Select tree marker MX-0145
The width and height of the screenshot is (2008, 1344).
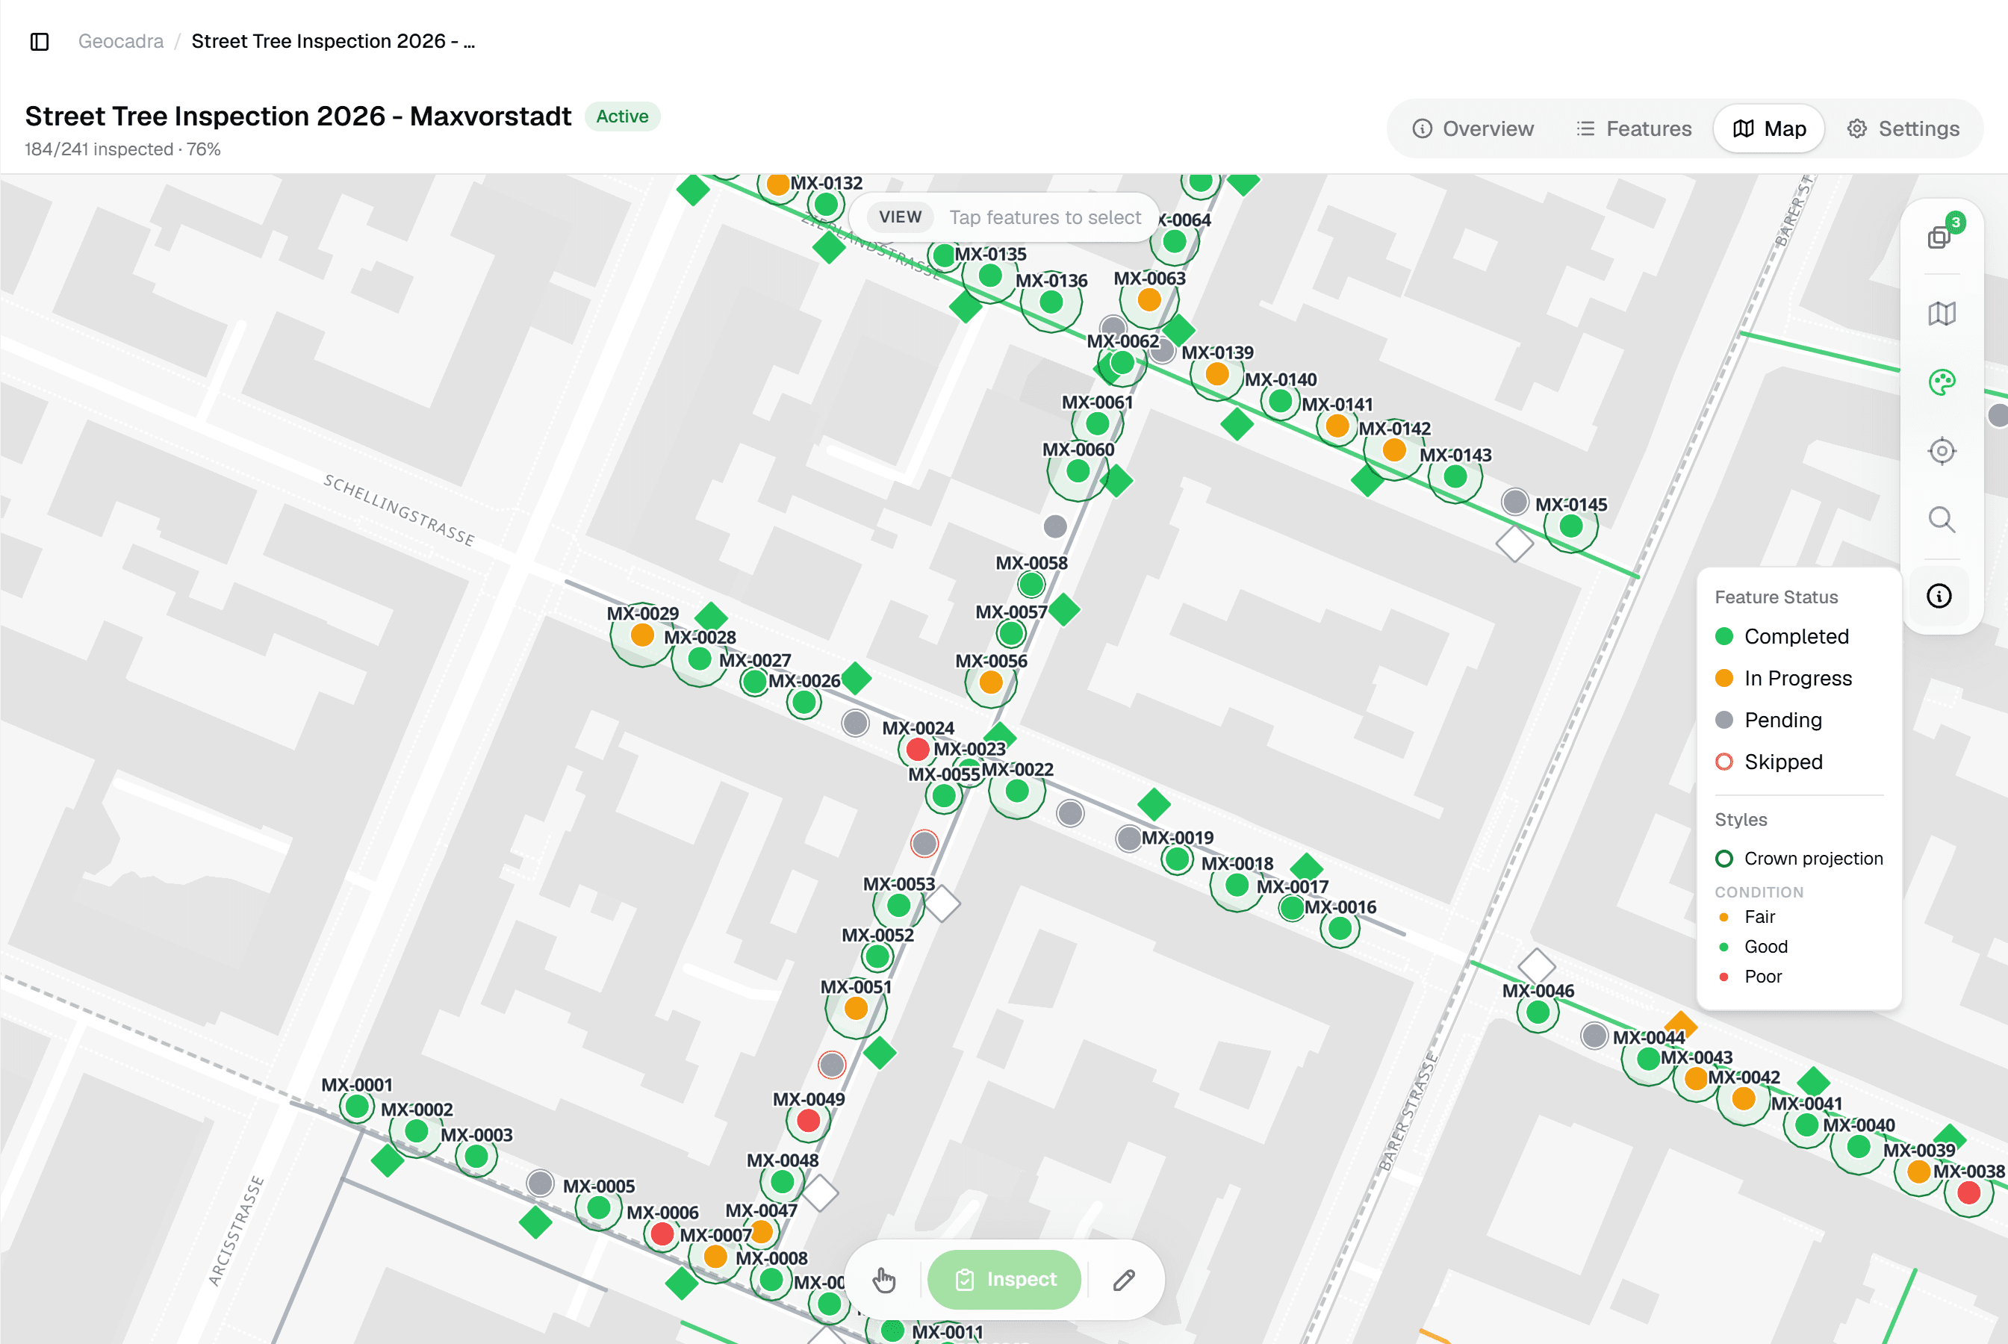tap(1571, 526)
